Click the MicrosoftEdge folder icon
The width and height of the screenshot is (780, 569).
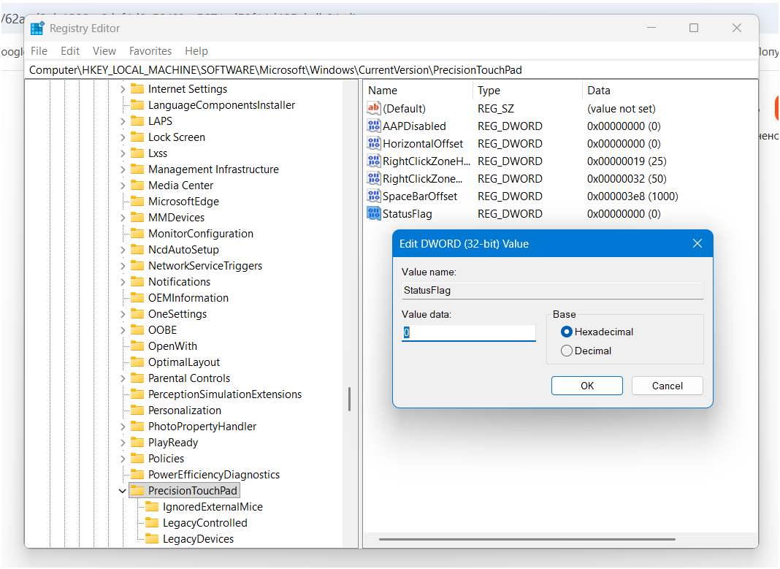137,202
